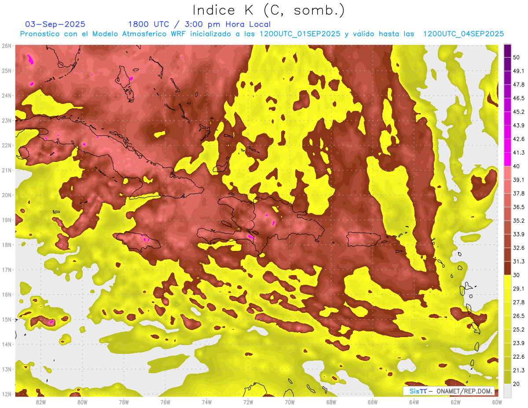
Task: Click the dark brown swatch between 30 and 31.3
Action: coord(507,268)
